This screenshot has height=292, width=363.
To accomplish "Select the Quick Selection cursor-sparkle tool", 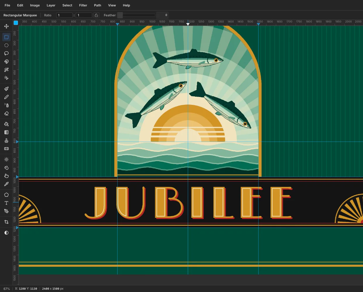I will click(x=6, y=78).
